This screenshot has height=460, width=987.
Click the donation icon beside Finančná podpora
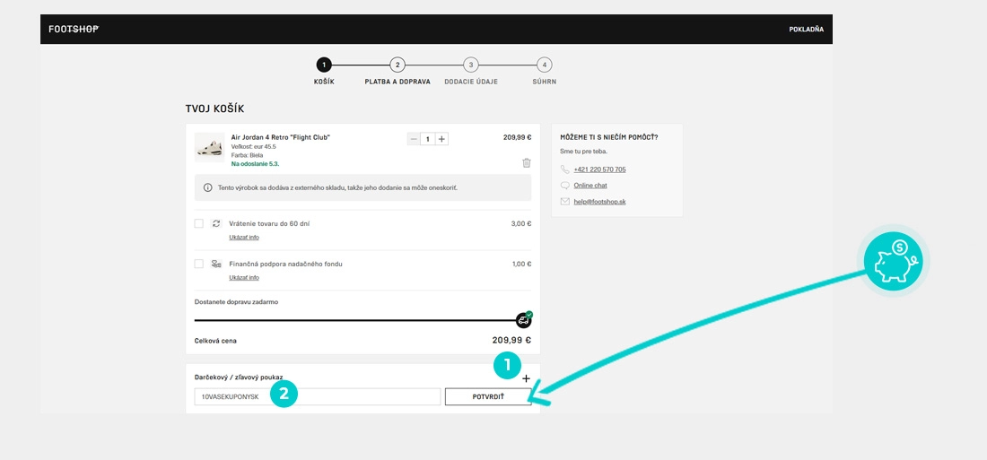[x=216, y=264]
